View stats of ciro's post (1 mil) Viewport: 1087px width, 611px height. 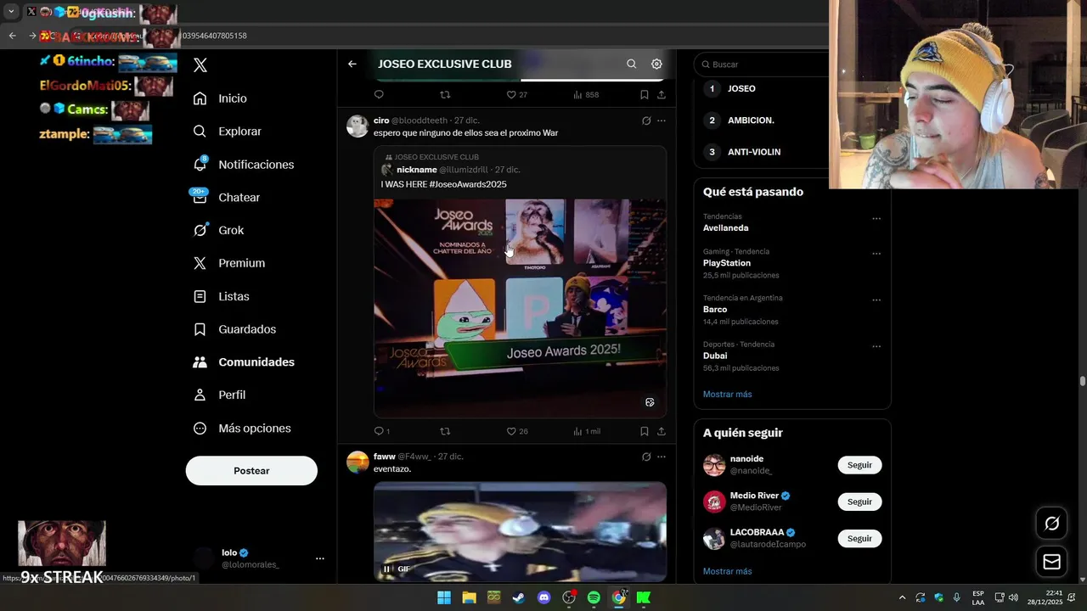coord(587,431)
